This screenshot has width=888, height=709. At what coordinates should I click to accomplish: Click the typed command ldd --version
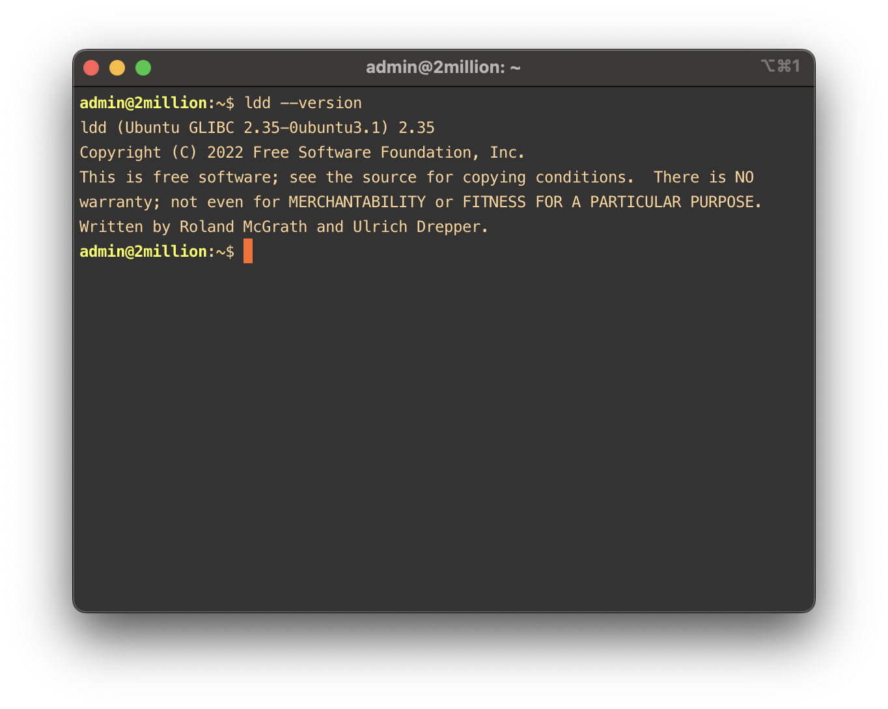[x=303, y=103]
